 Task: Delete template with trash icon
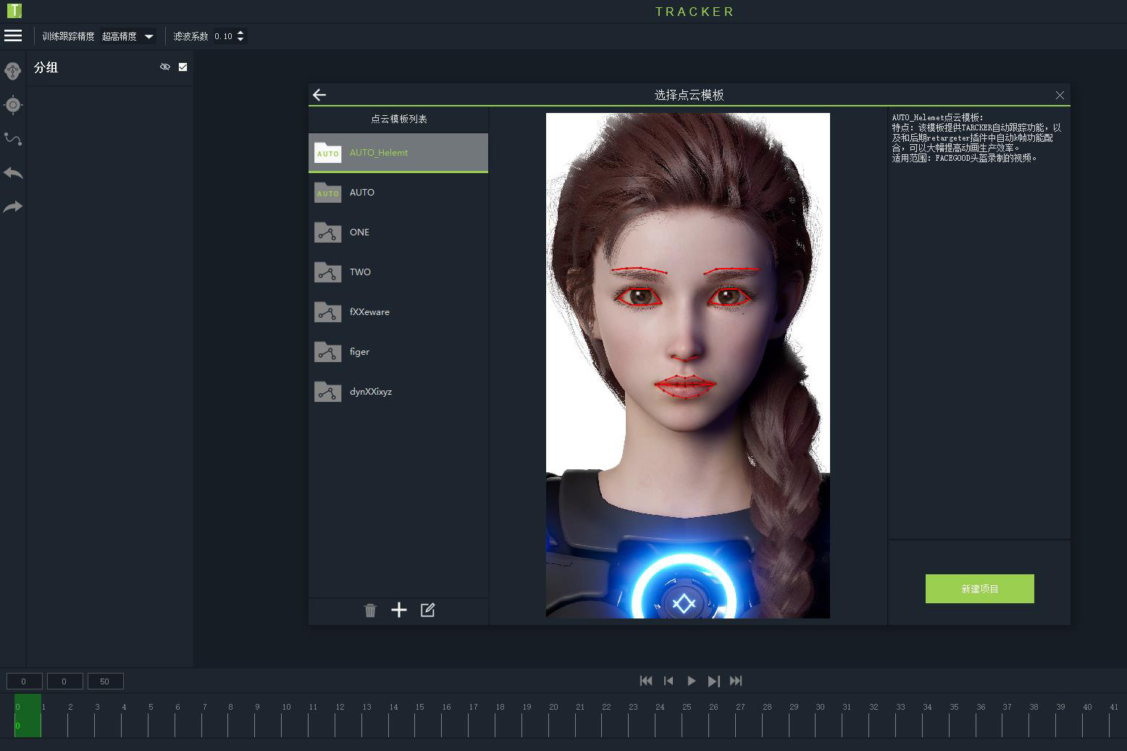[370, 611]
